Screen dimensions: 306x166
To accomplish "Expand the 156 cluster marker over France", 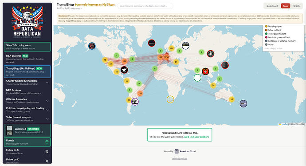I will [160, 57].
